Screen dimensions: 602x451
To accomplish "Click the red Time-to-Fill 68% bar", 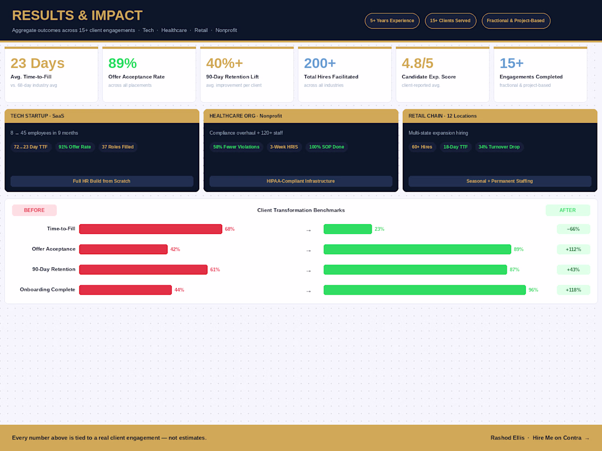I will 150,229.
